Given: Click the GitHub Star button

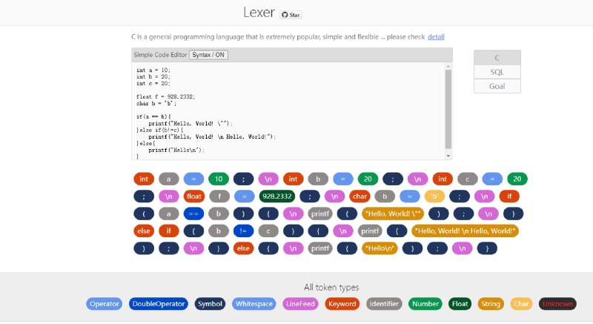Looking at the screenshot, I should click(x=291, y=14).
